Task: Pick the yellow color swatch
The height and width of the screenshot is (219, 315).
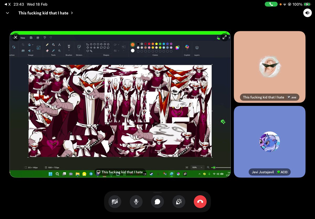Action: (x=156, y=44)
